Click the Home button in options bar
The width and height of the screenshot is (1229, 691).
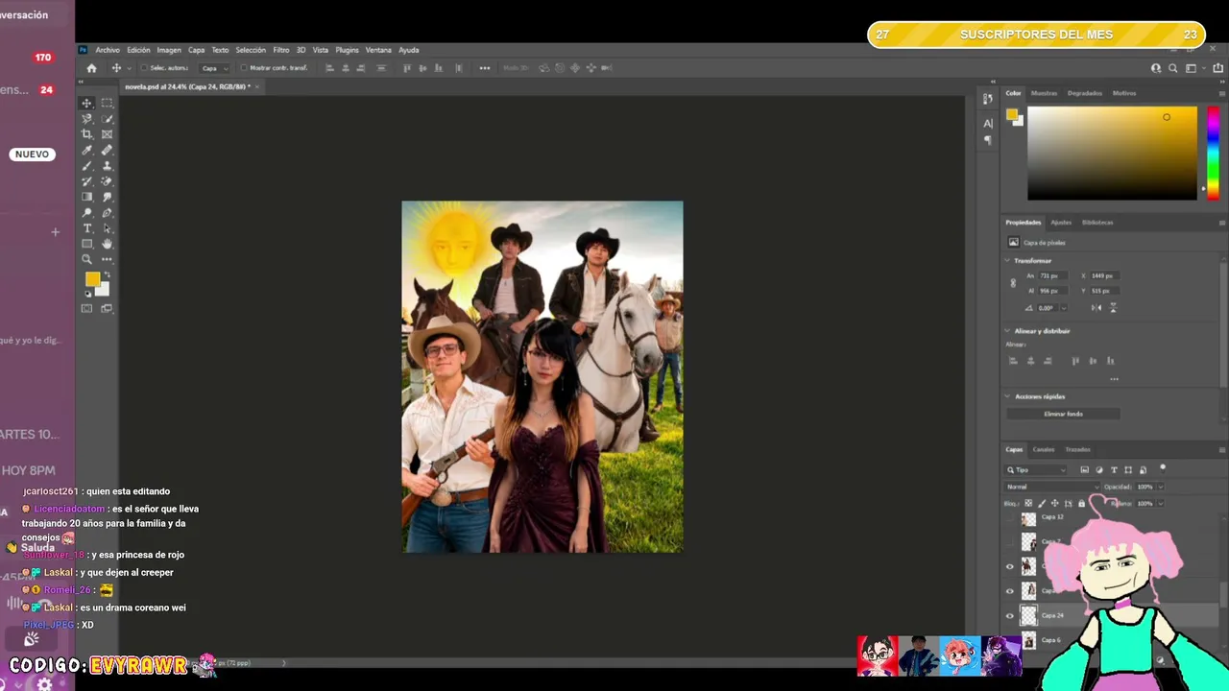tap(91, 68)
